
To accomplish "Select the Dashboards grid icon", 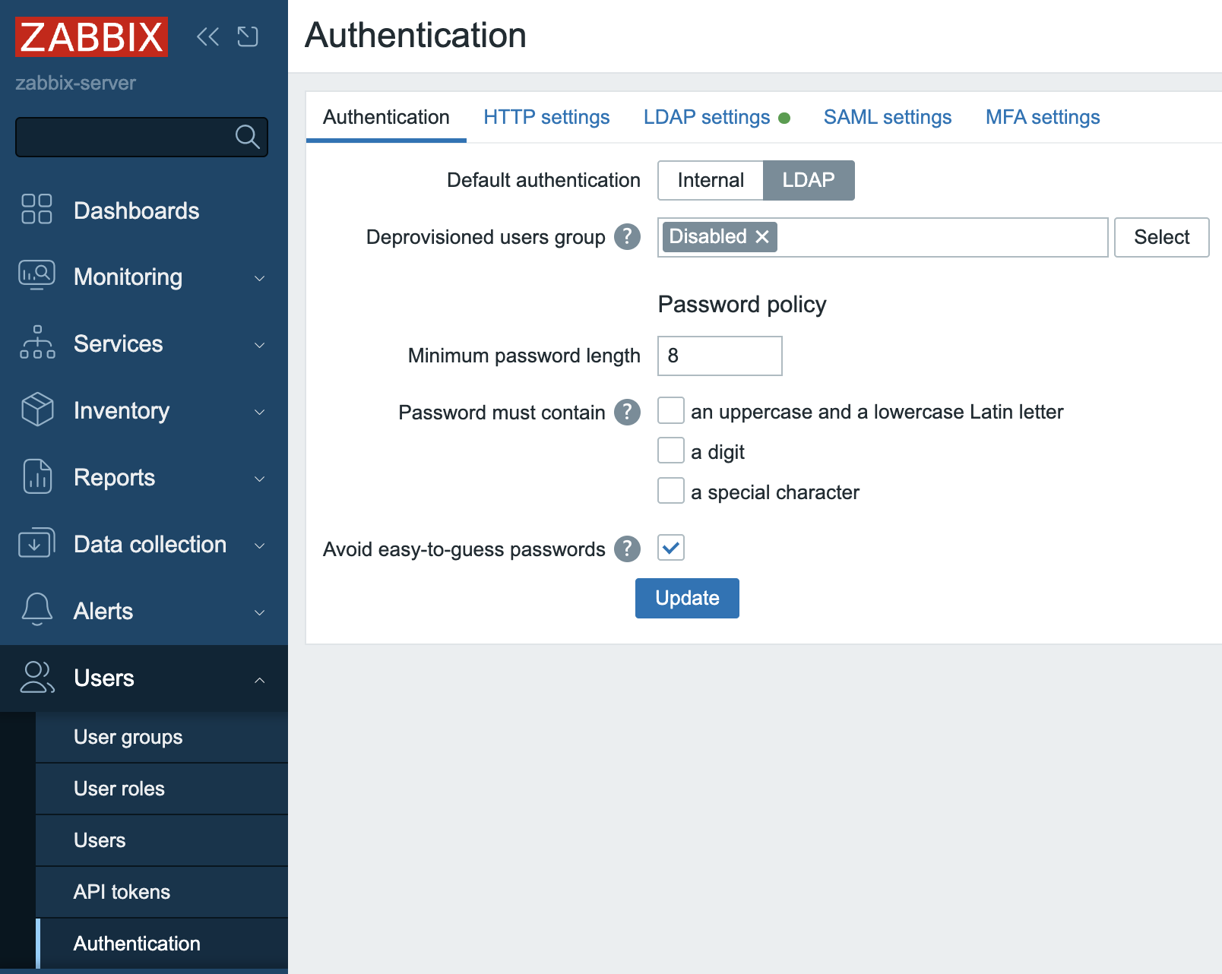I will [35, 210].
